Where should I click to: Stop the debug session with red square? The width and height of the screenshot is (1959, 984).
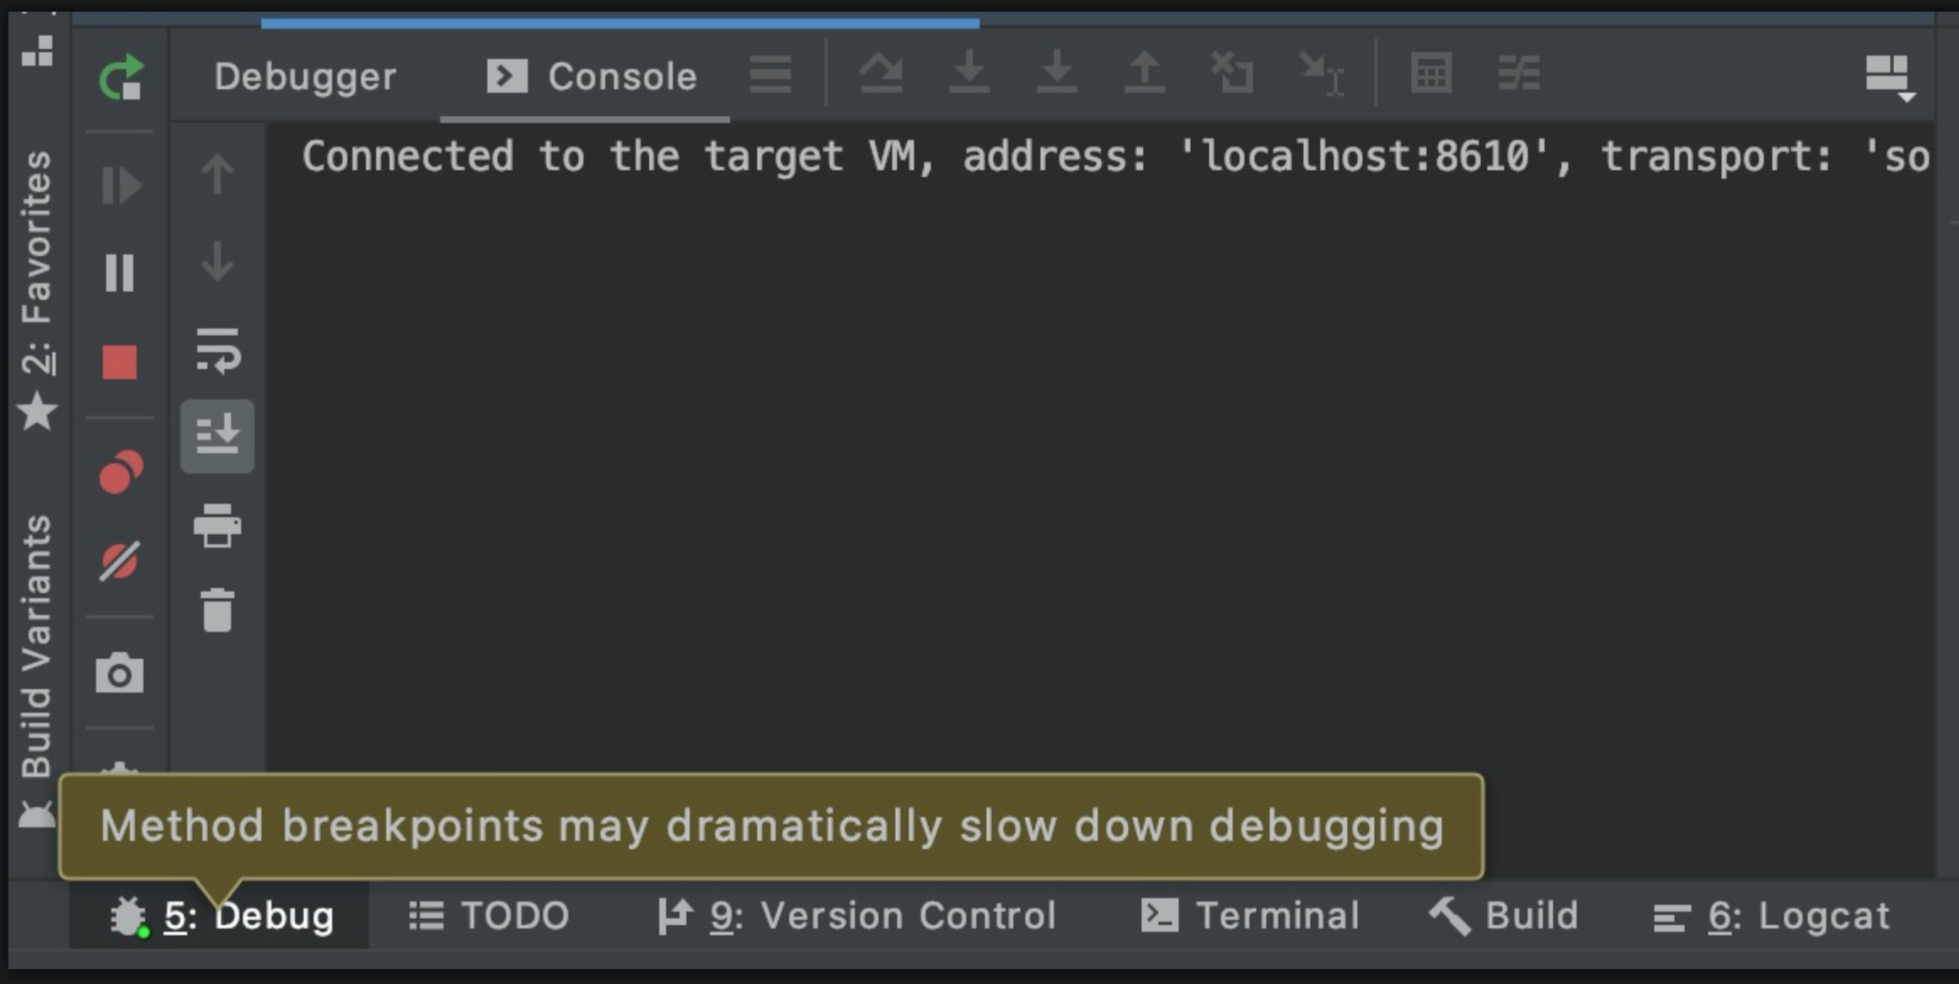[121, 360]
